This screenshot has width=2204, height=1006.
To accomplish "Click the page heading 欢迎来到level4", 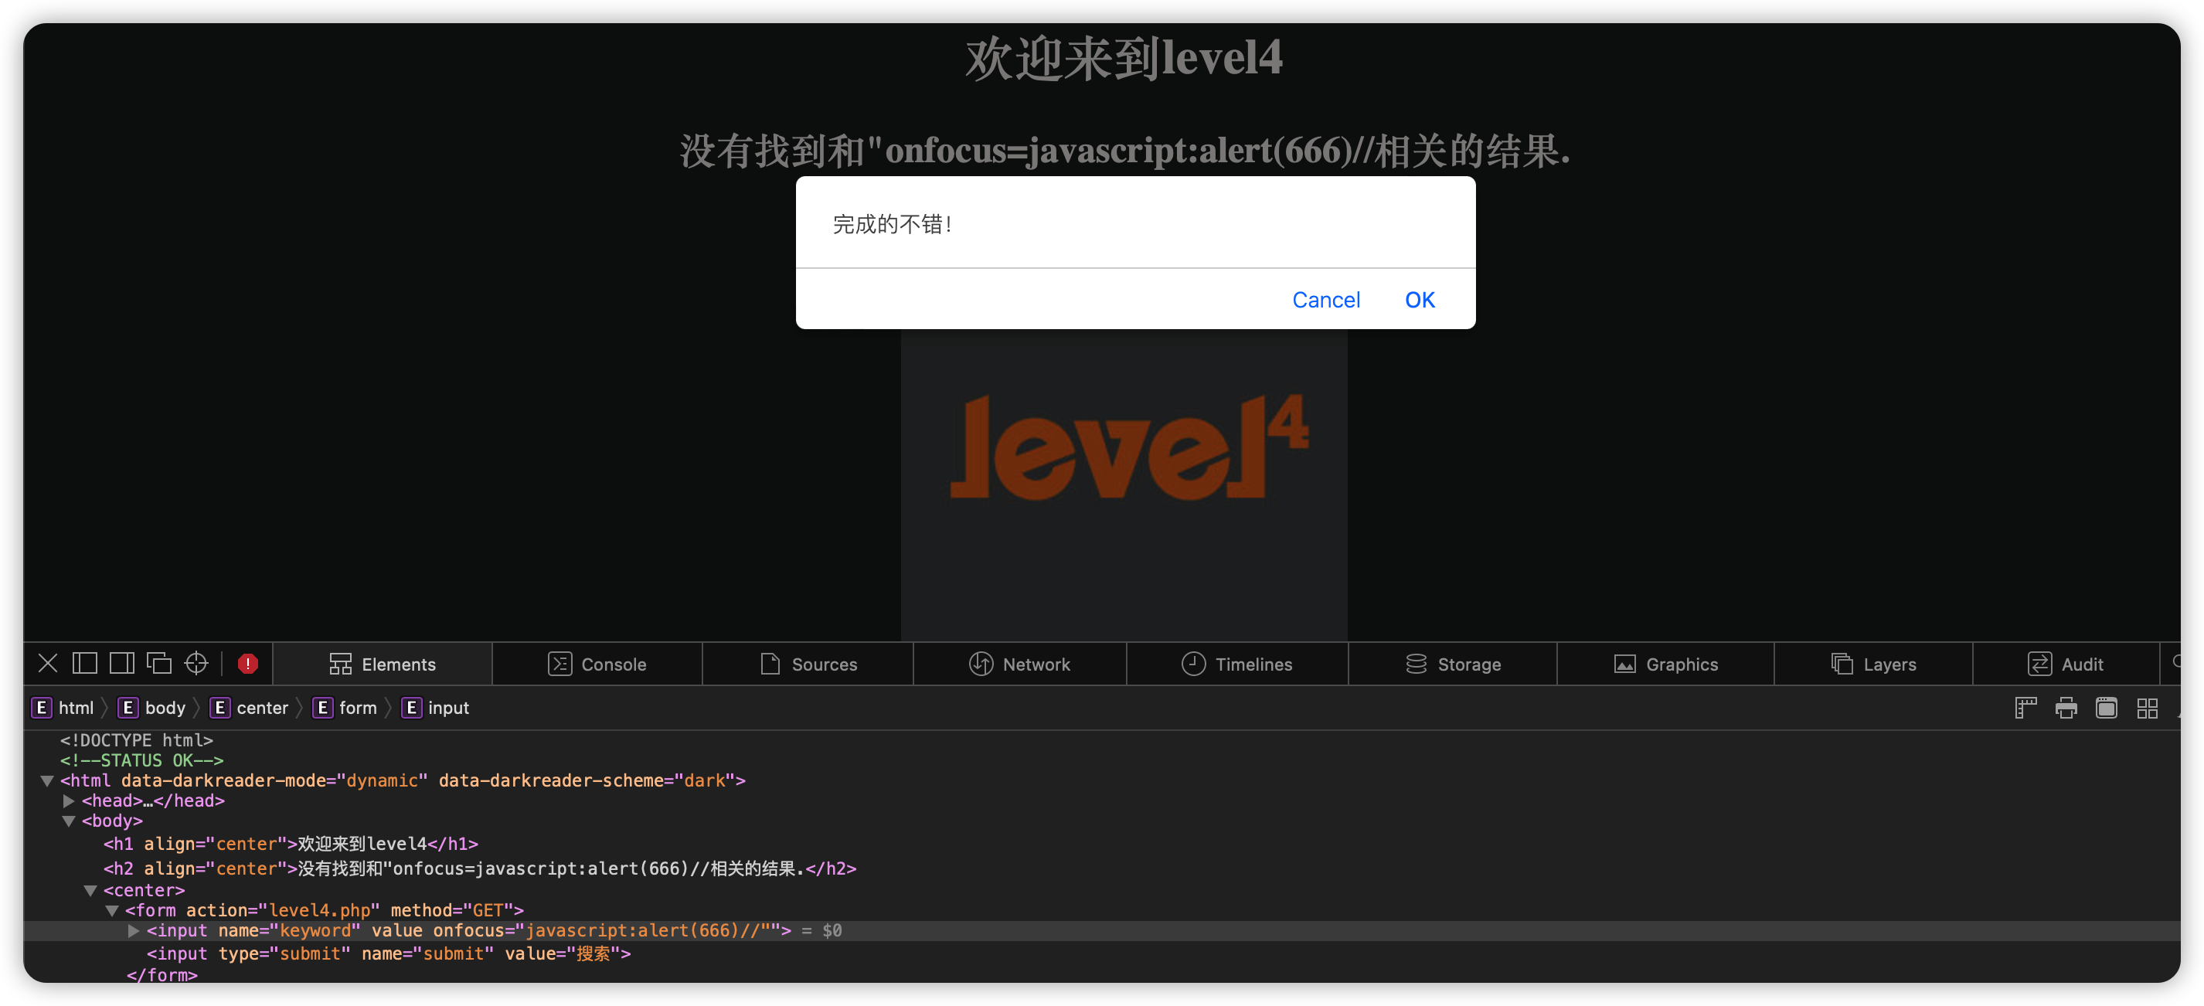I will (1124, 59).
